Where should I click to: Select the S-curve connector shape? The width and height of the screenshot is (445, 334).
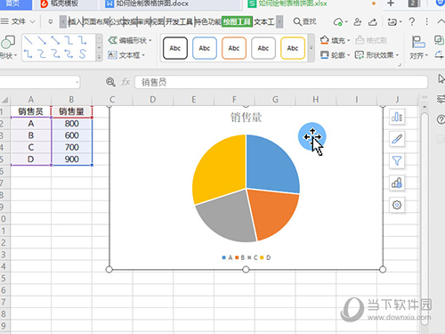click(x=83, y=53)
